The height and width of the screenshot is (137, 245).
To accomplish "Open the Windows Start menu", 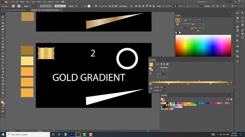I will pyautogui.click(x=3, y=134).
